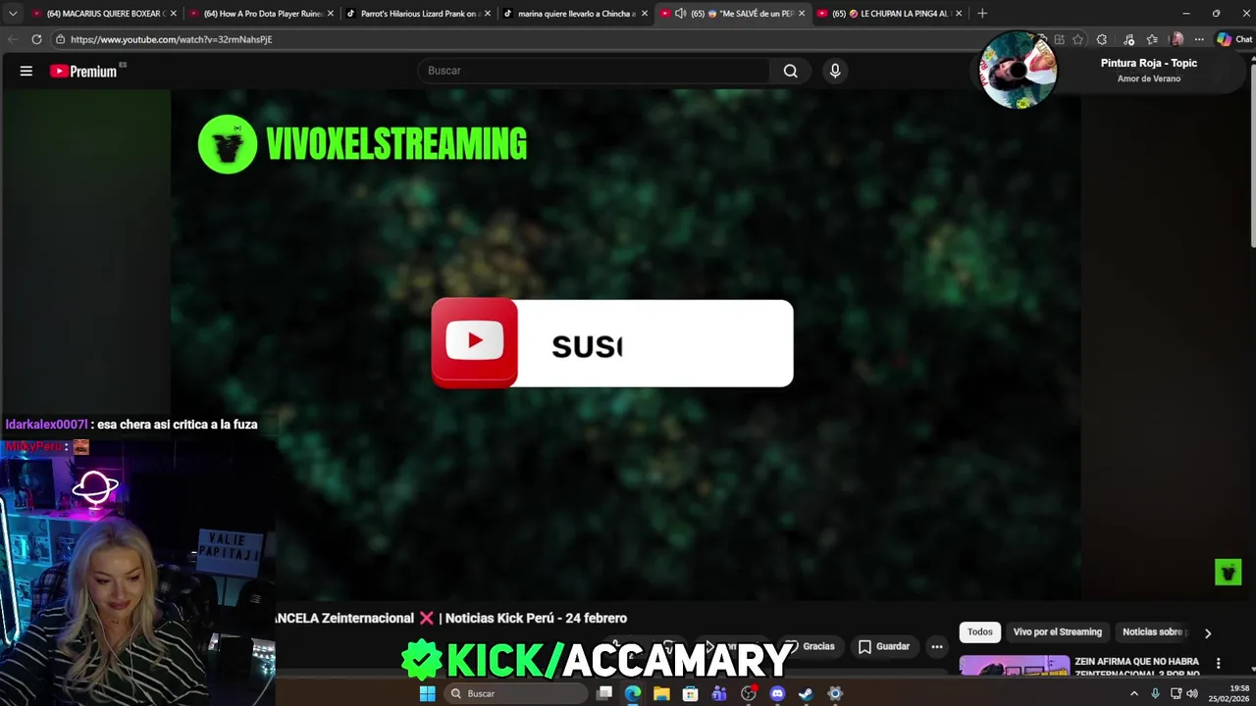Show next filter chips with arrow
The image size is (1256, 706).
pyautogui.click(x=1208, y=632)
